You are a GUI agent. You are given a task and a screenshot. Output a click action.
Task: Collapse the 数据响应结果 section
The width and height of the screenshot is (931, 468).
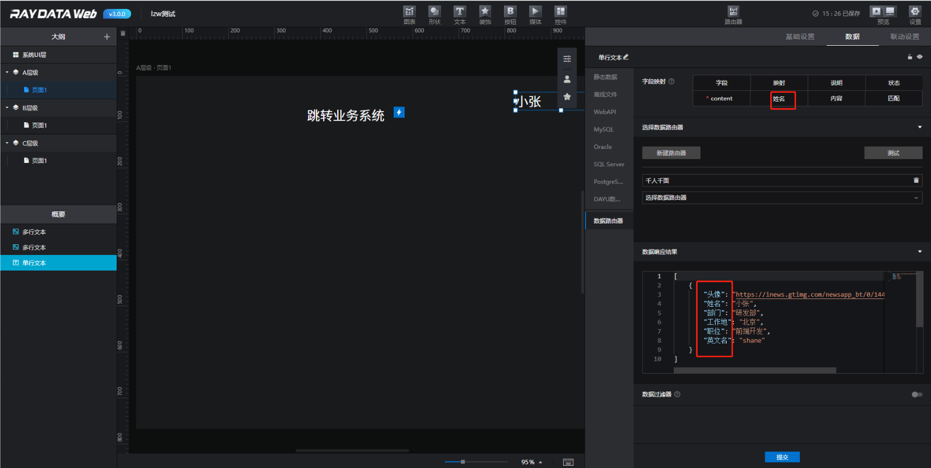pos(920,252)
